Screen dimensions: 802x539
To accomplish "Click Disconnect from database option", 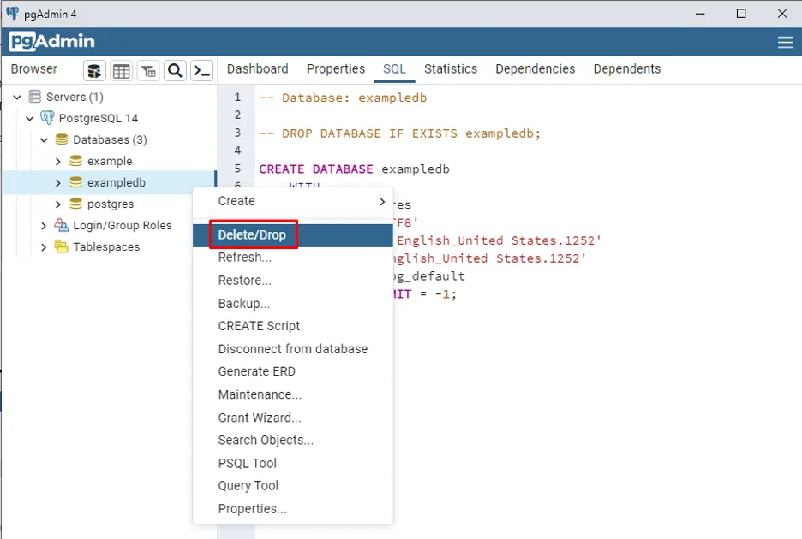I will (x=292, y=349).
